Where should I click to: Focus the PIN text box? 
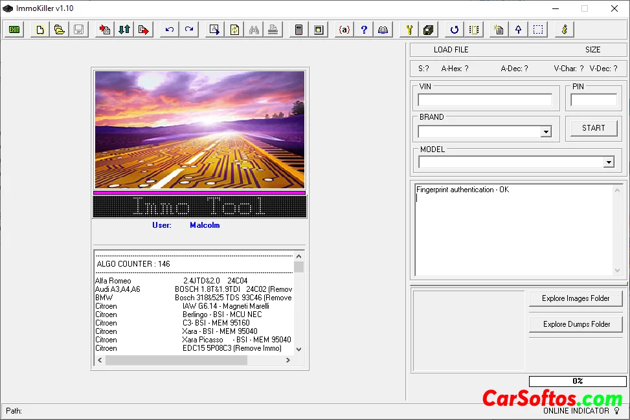(x=593, y=100)
